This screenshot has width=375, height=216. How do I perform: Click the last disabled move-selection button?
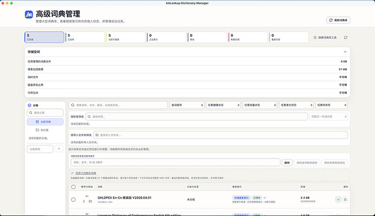pos(335,163)
